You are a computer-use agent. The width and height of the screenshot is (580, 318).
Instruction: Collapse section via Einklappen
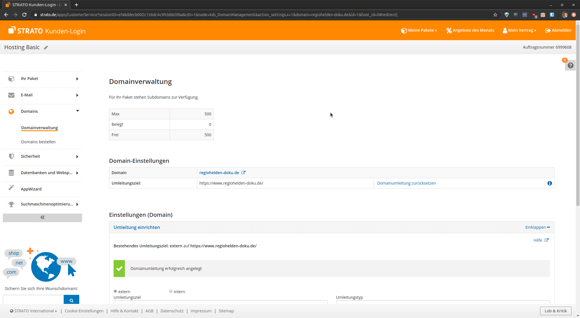[538, 227]
